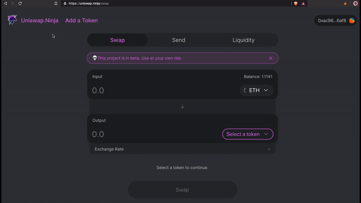Click the Uniswap.Ninja title link
The width and height of the screenshot is (361, 203).
tap(40, 20)
